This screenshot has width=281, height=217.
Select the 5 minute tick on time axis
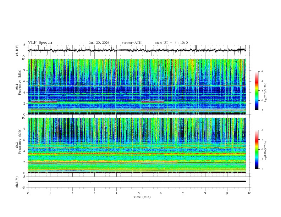point(139,193)
